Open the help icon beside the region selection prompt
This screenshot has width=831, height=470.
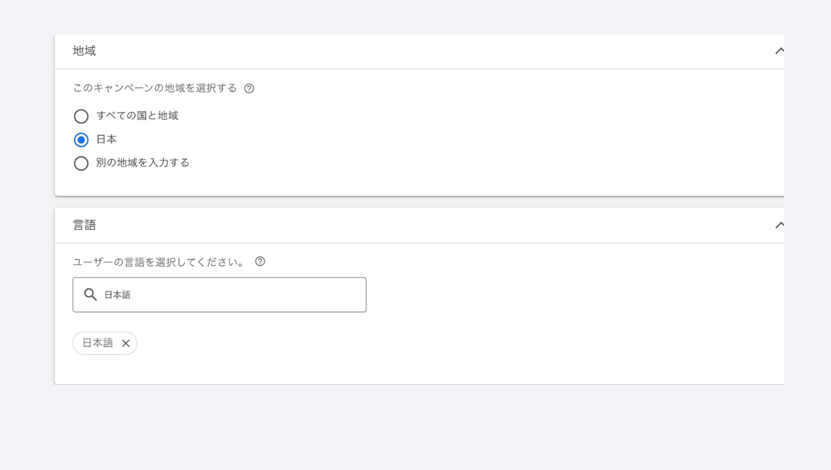(x=249, y=89)
